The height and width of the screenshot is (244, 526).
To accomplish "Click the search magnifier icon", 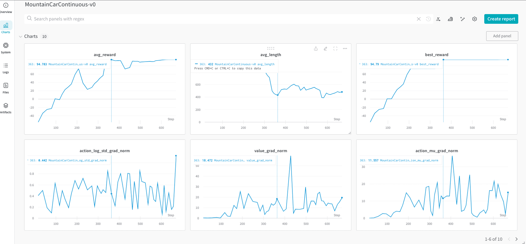I will pyautogui.click(x=29, y=19).
